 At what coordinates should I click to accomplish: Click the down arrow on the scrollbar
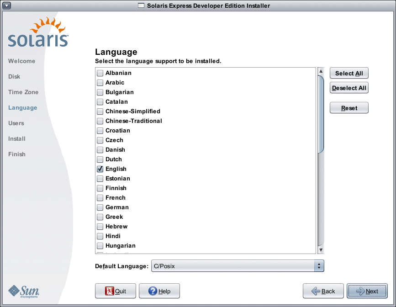click(x=321, y=250)
